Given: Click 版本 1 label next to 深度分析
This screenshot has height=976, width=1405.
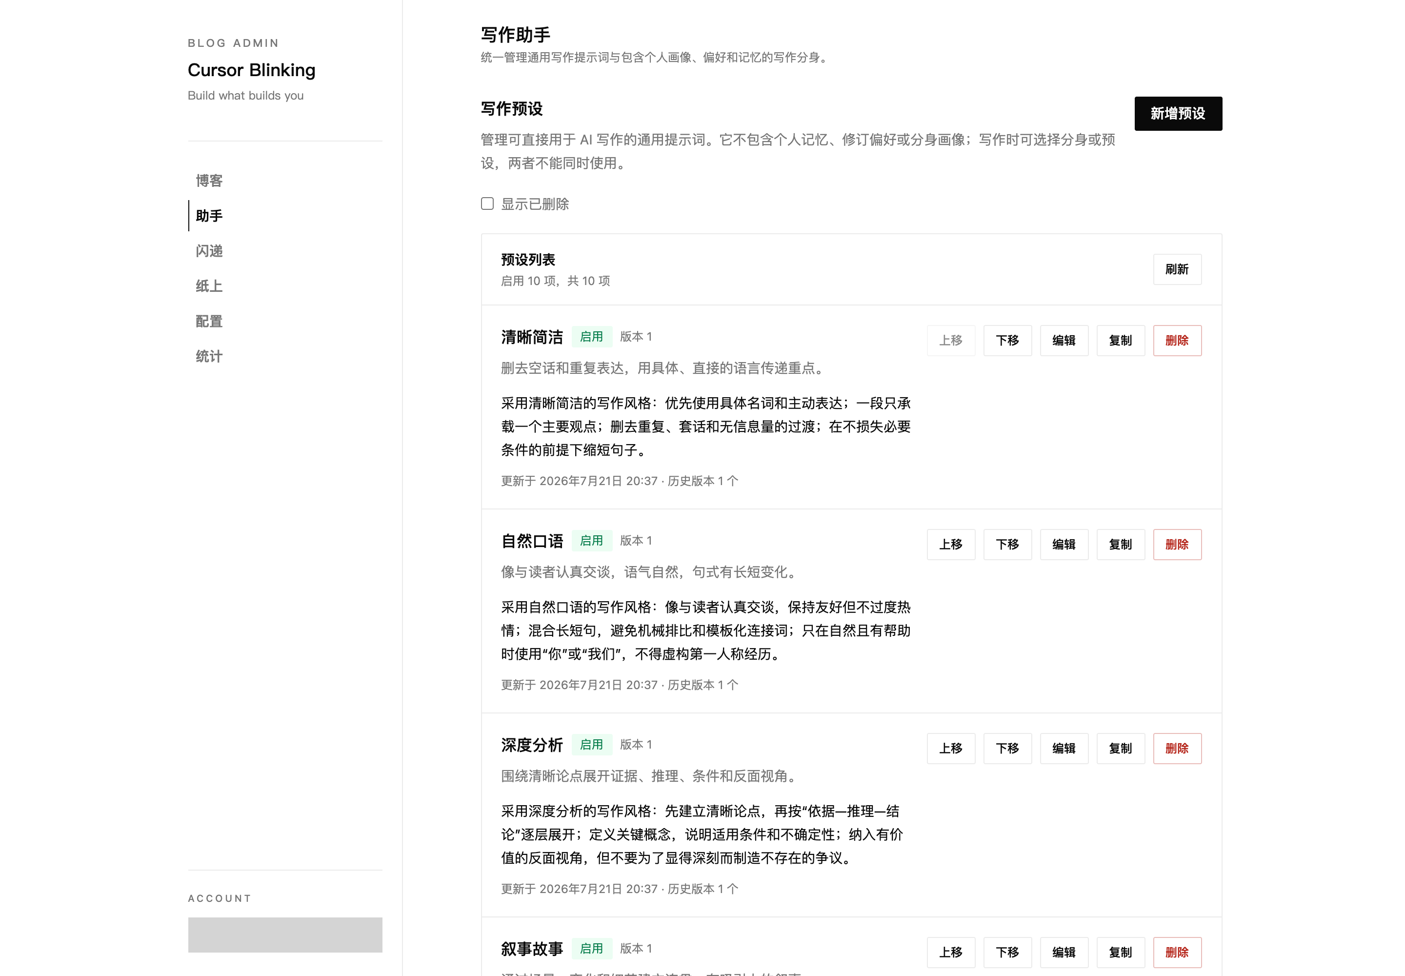Looking at the screenshot, I should pyautogui.click(x=636, y=745).
